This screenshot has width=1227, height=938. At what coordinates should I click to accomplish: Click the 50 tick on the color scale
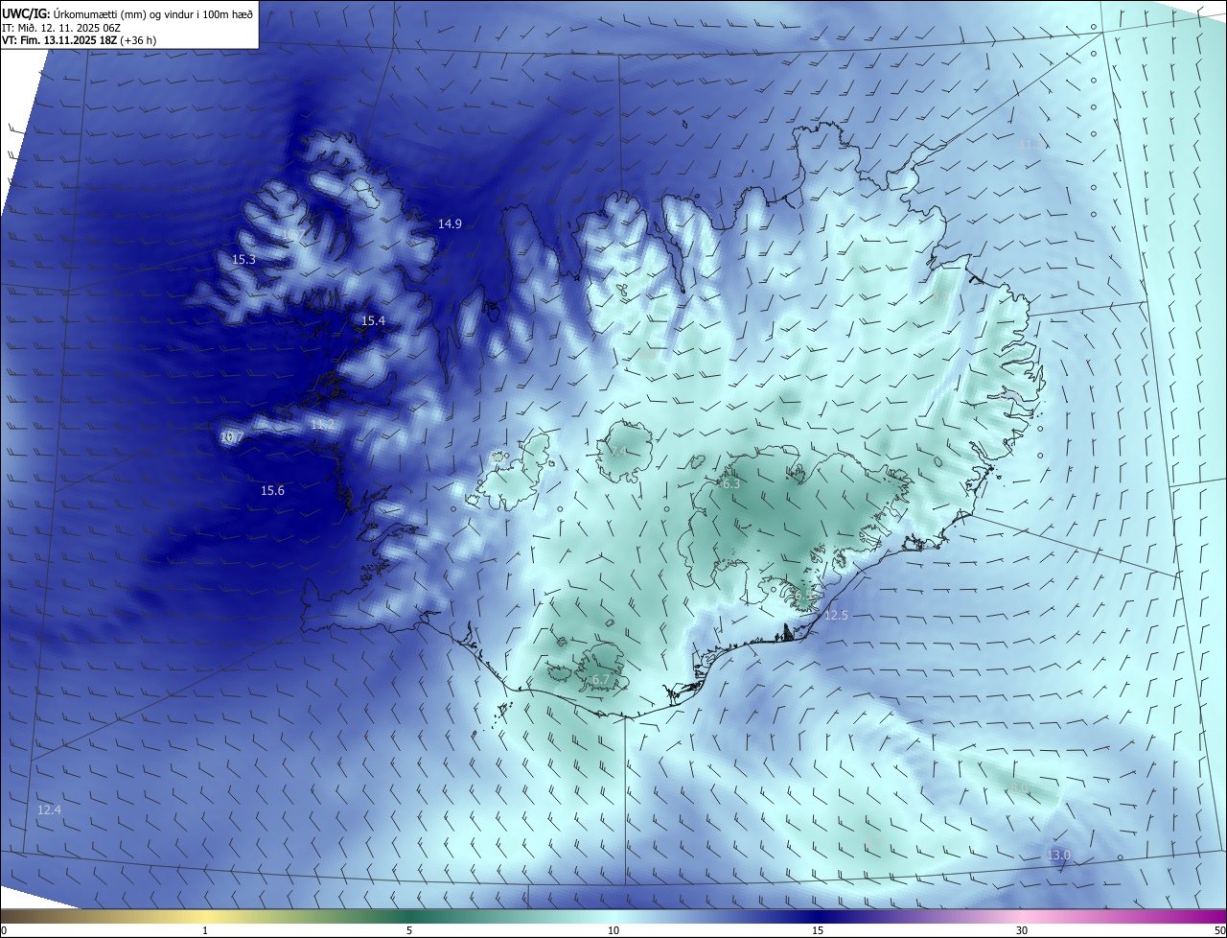[1219, 930]
